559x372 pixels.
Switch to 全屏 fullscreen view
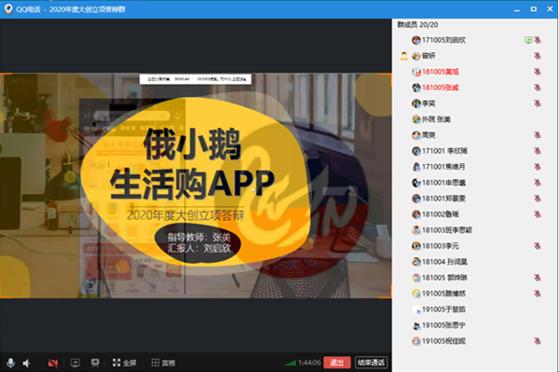click(125, 363)
